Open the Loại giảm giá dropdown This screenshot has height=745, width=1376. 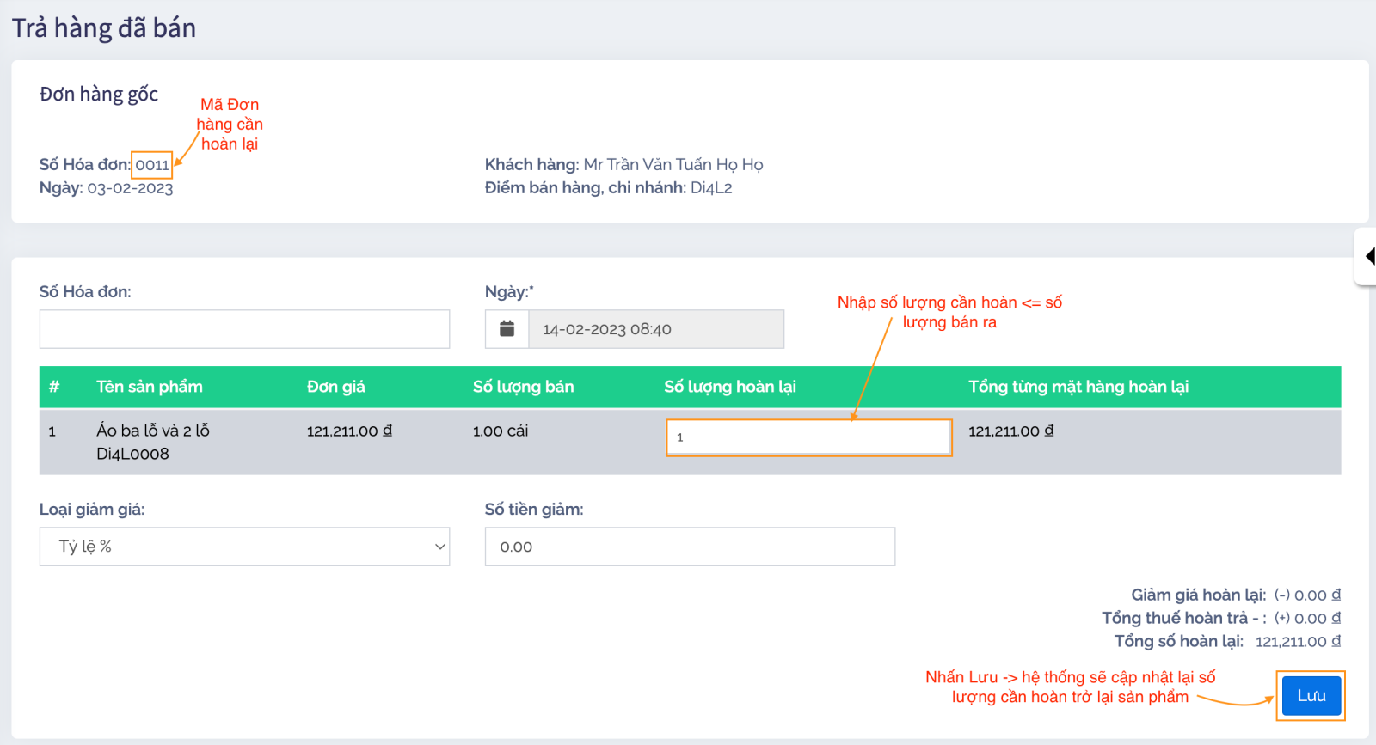[x=244, y=547]
